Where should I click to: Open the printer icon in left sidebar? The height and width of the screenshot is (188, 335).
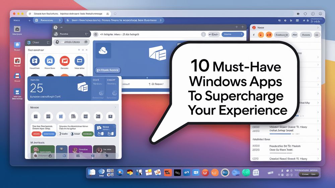[x=17, y=76]
